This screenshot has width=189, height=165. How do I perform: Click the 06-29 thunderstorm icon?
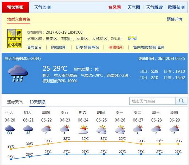174,129
